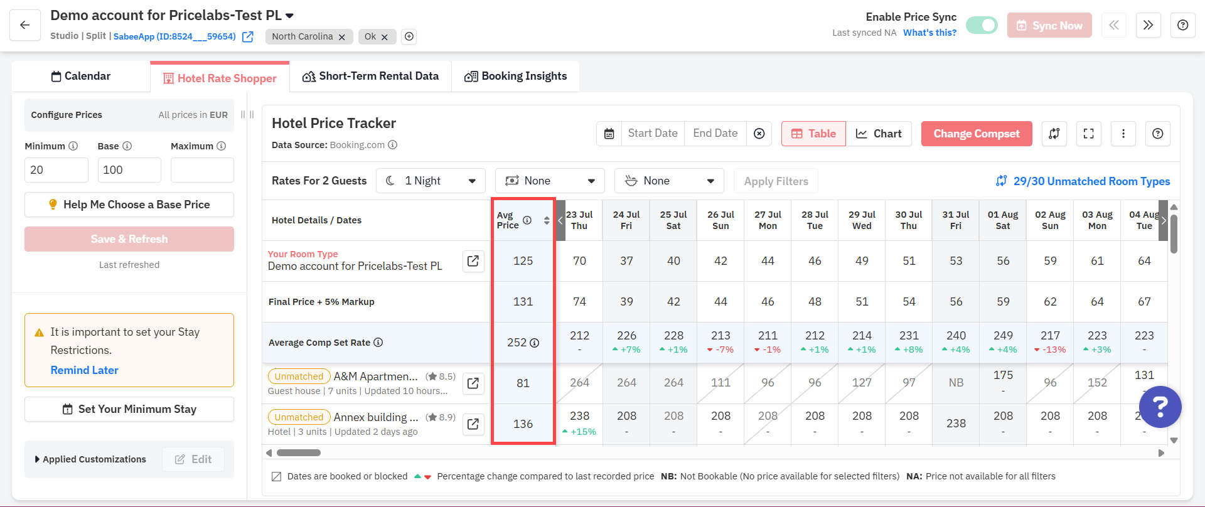Viewport: 1205px width, 507px height.
Task: Open Short-Term Rental Data tab
Action: (x=370, y=76)
